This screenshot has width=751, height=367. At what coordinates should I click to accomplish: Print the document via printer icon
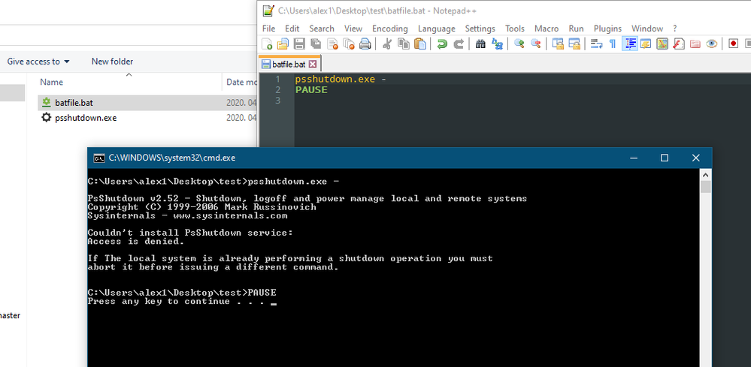pyautogui.click(x=365, y=44)
